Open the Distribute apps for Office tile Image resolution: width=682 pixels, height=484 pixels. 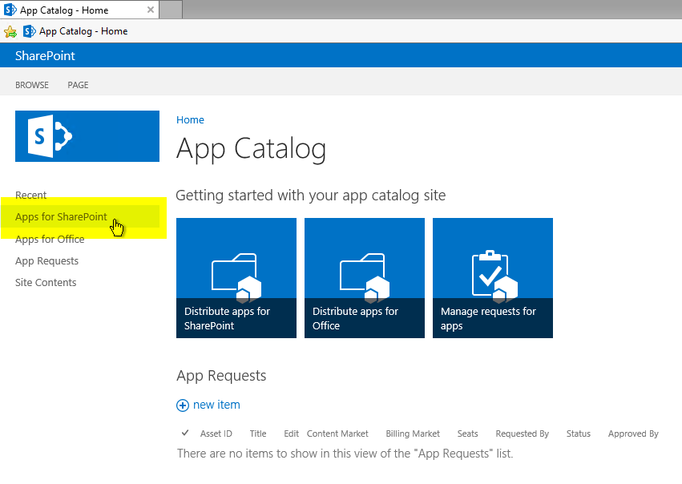click(365, 277)
